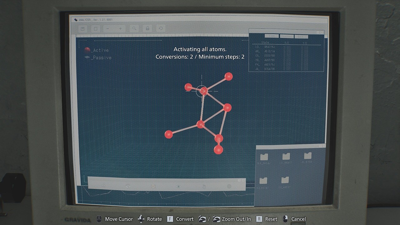Click the padlock icon in Analyzer toolbar
The image size is (400, 225).
click(x=147, y=28)
